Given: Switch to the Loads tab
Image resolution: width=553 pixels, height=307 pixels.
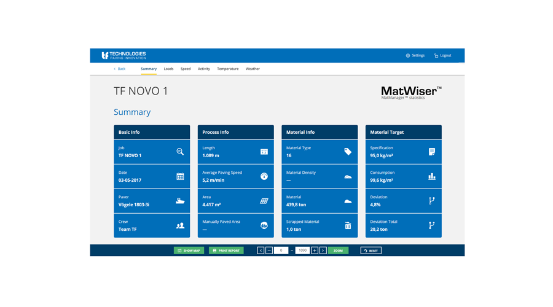Looking at the screenshot, I should [x=168, y=69].
